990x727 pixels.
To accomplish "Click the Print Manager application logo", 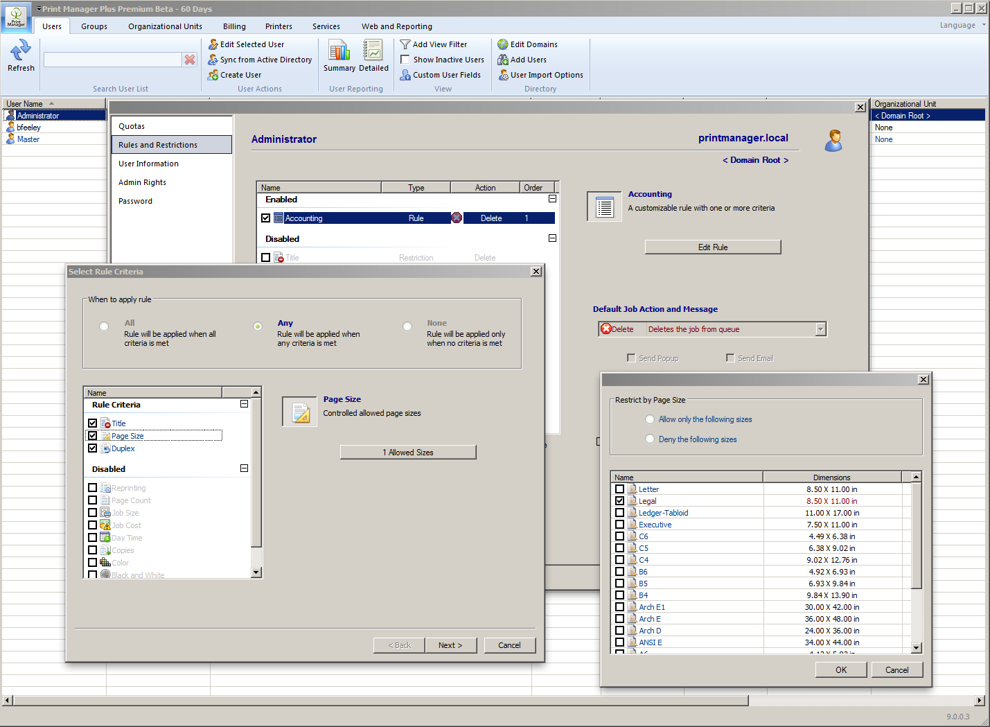I will pyautogui.click(x=16, y=17).
